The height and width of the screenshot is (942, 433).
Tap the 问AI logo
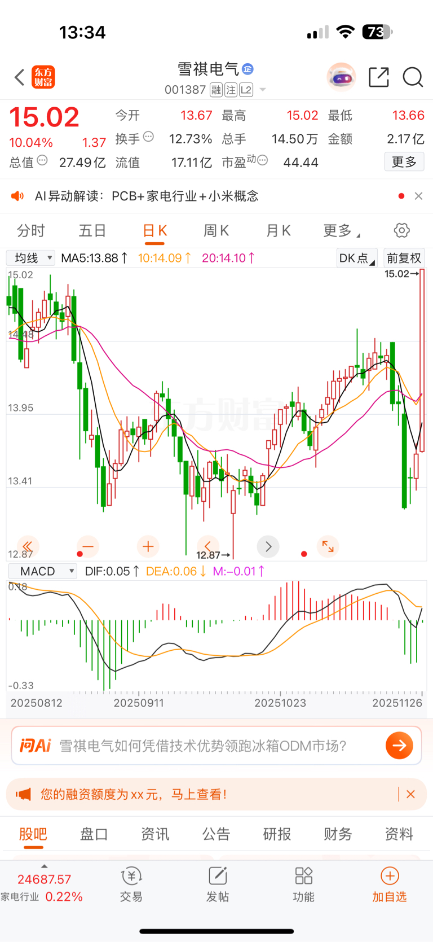[36, 746]
